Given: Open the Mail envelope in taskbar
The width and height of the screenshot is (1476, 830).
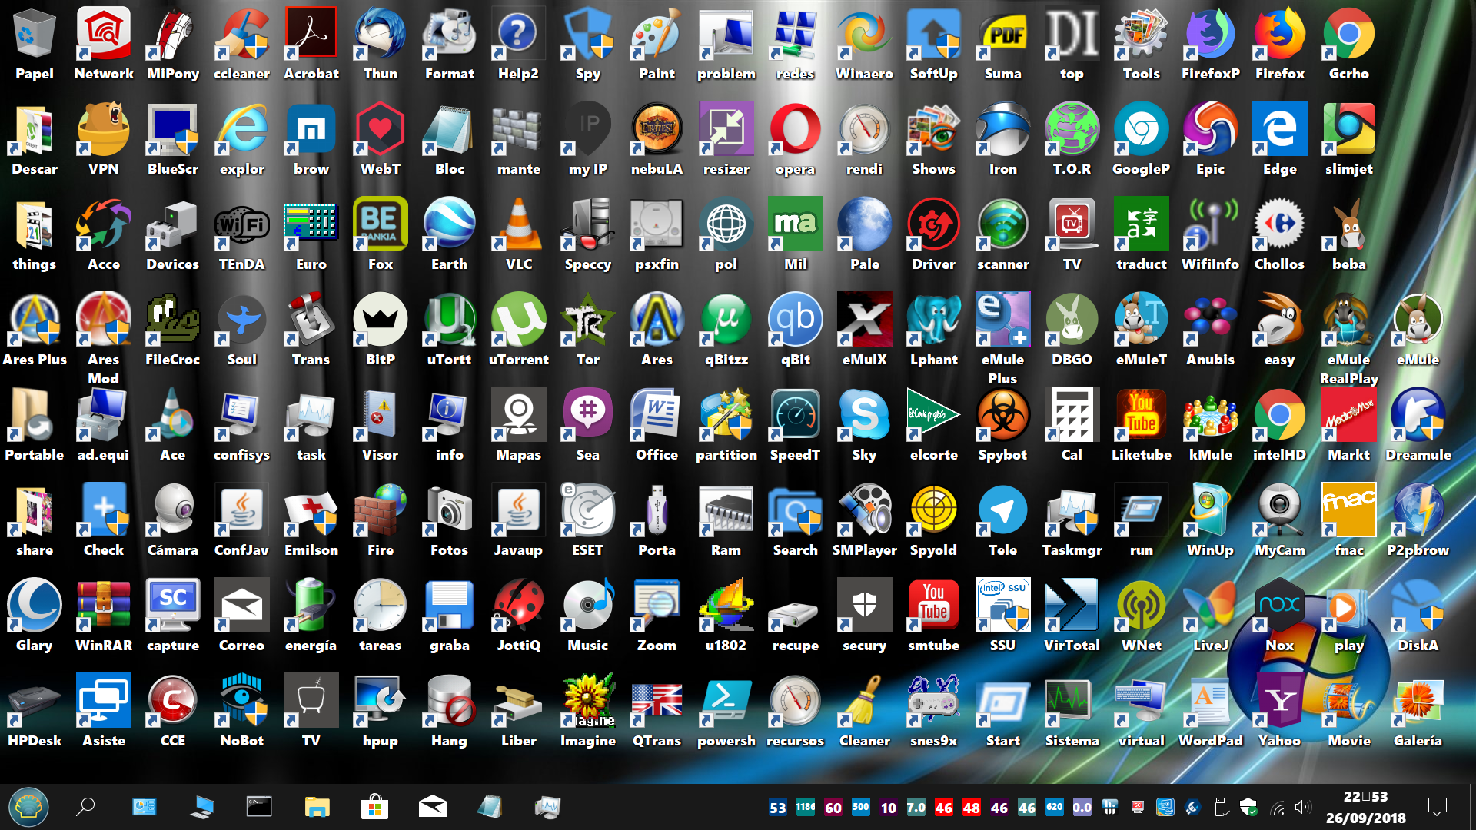Looking at the screenshot, I should click(433, 807).
